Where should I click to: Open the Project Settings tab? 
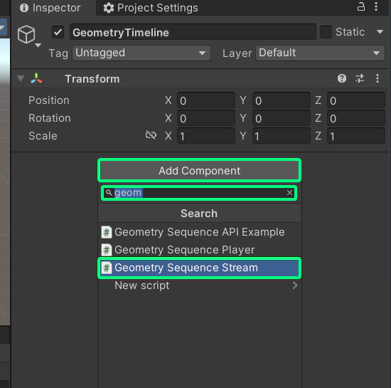tap(151, 8)
